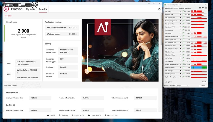This screenshot has width=213, height=122.
Task: Click Procyon vertical scrollbar thumb
Action: [x=161, y=30]
